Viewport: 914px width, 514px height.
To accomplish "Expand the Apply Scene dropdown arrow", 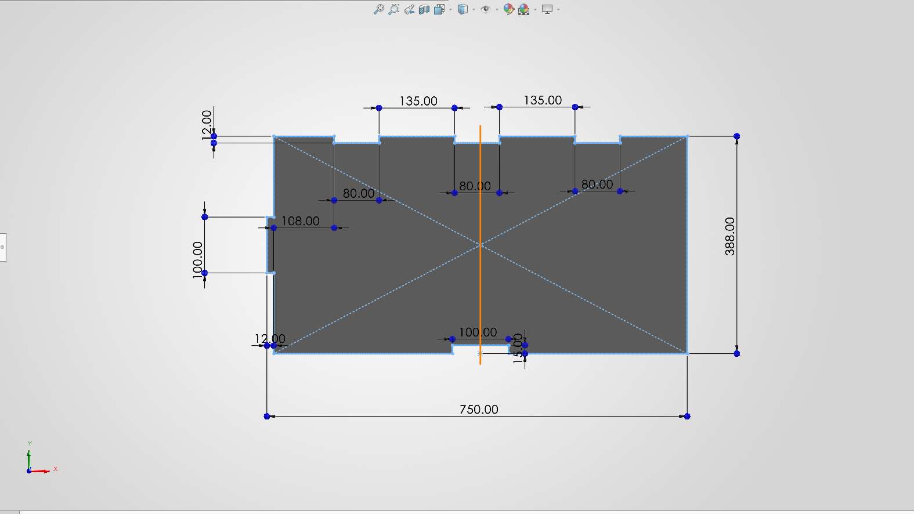I will point(535,9).
